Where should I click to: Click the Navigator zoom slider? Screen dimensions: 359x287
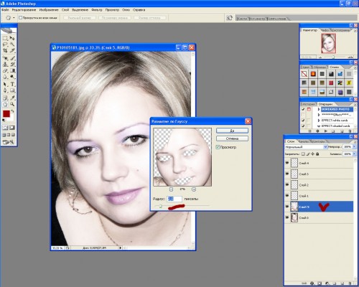[x=333, y=57]
